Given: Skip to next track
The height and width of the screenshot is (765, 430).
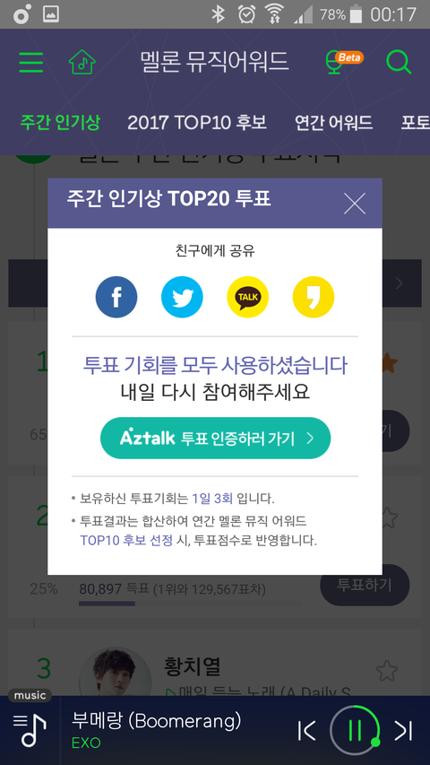Looking at the screenshot, I should pos(403,730).
